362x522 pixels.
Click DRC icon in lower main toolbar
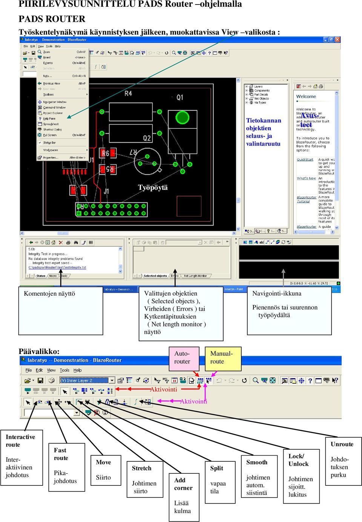[166, 380]
